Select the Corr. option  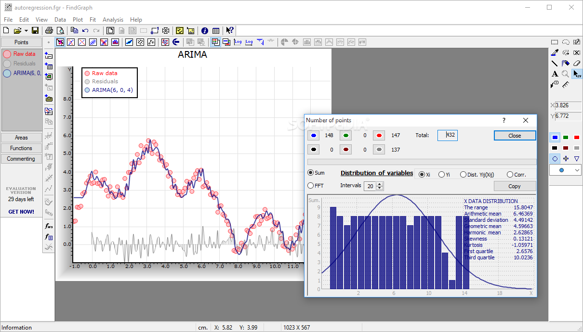coord(510,175)
